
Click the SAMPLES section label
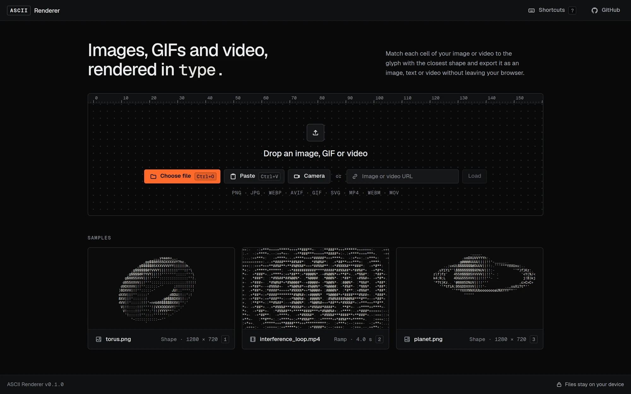99,238
